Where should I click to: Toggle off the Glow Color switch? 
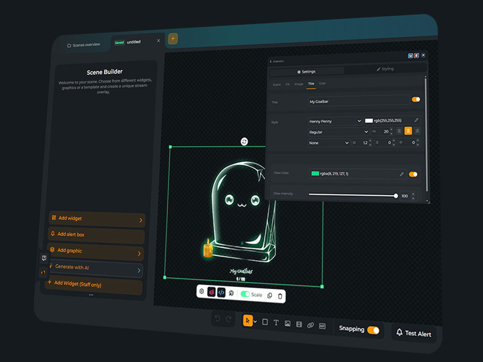[413, 174]
